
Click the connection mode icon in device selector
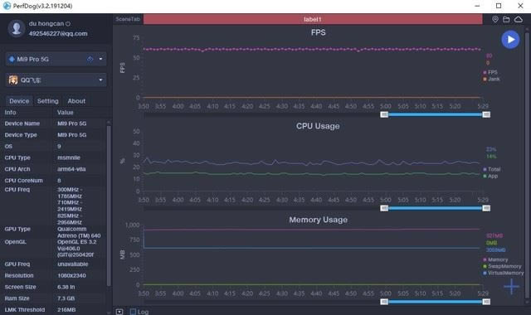click(x=90, y=59)
